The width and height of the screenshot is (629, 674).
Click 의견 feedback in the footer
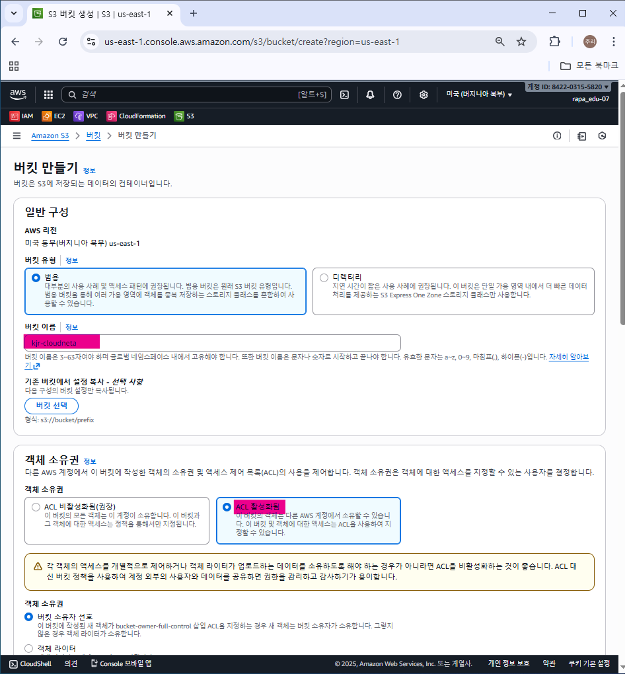(71, 663)
